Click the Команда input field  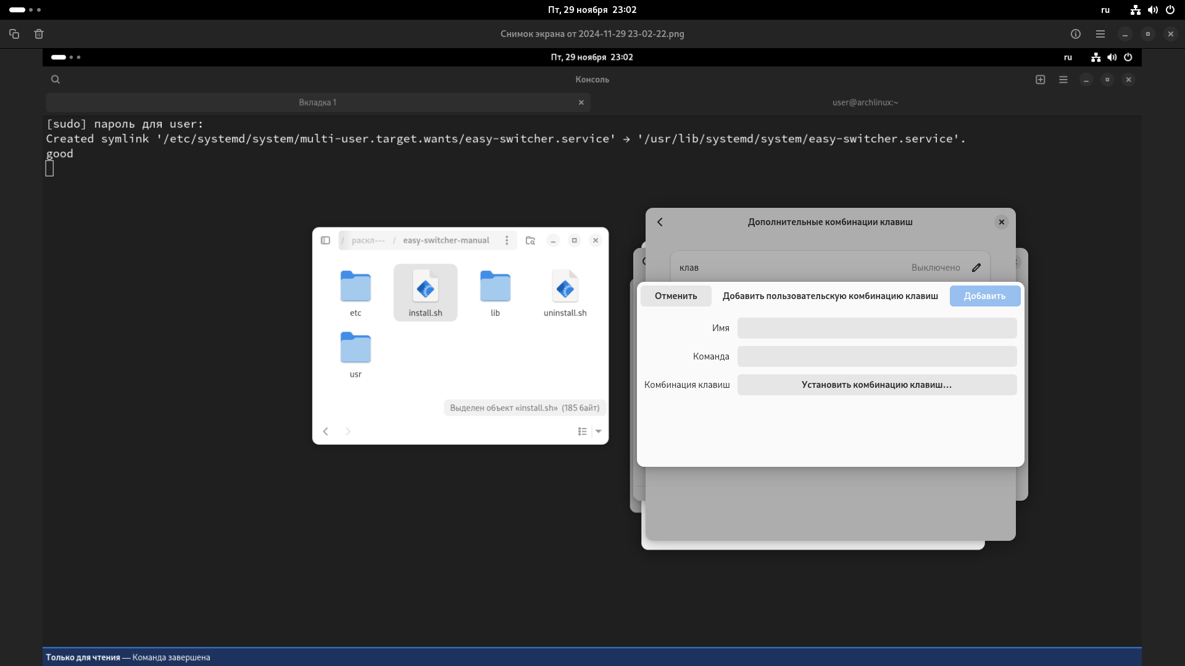coord(876,356)
